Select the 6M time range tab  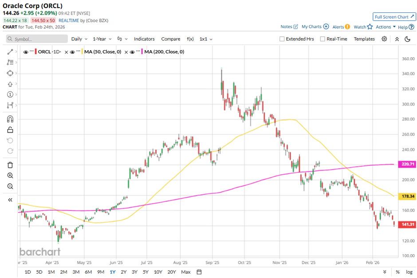point(88,272)
